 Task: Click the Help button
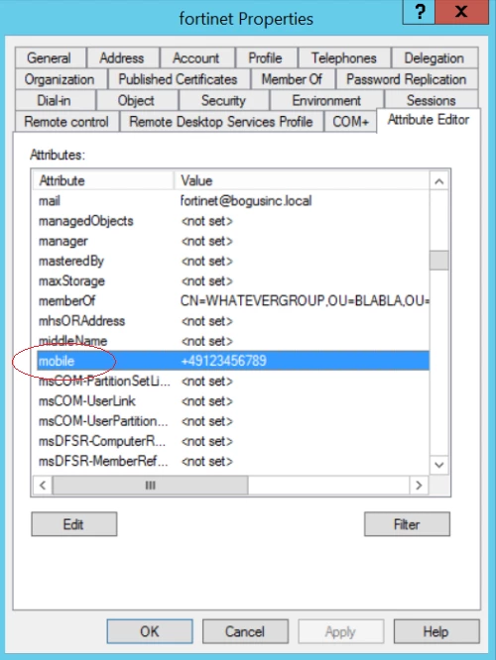tap(436, 631)
